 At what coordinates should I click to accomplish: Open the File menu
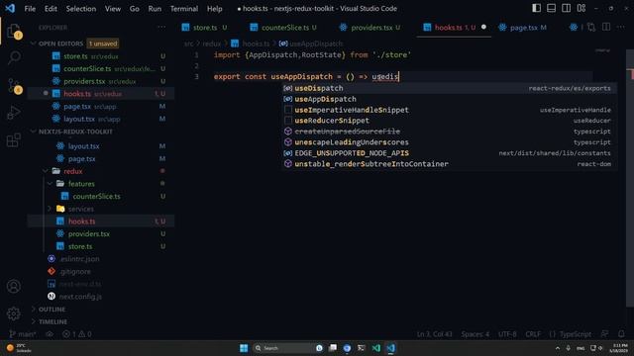(x=30, y=9)
